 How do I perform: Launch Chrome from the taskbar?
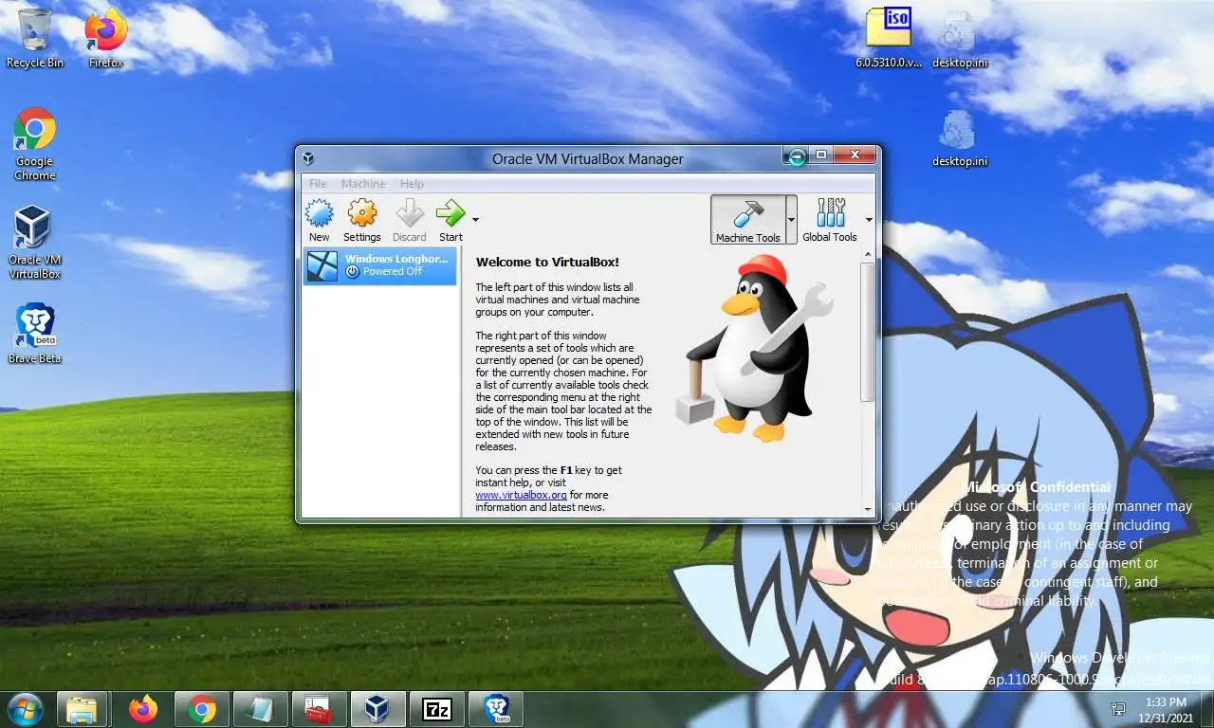(201, 708)
